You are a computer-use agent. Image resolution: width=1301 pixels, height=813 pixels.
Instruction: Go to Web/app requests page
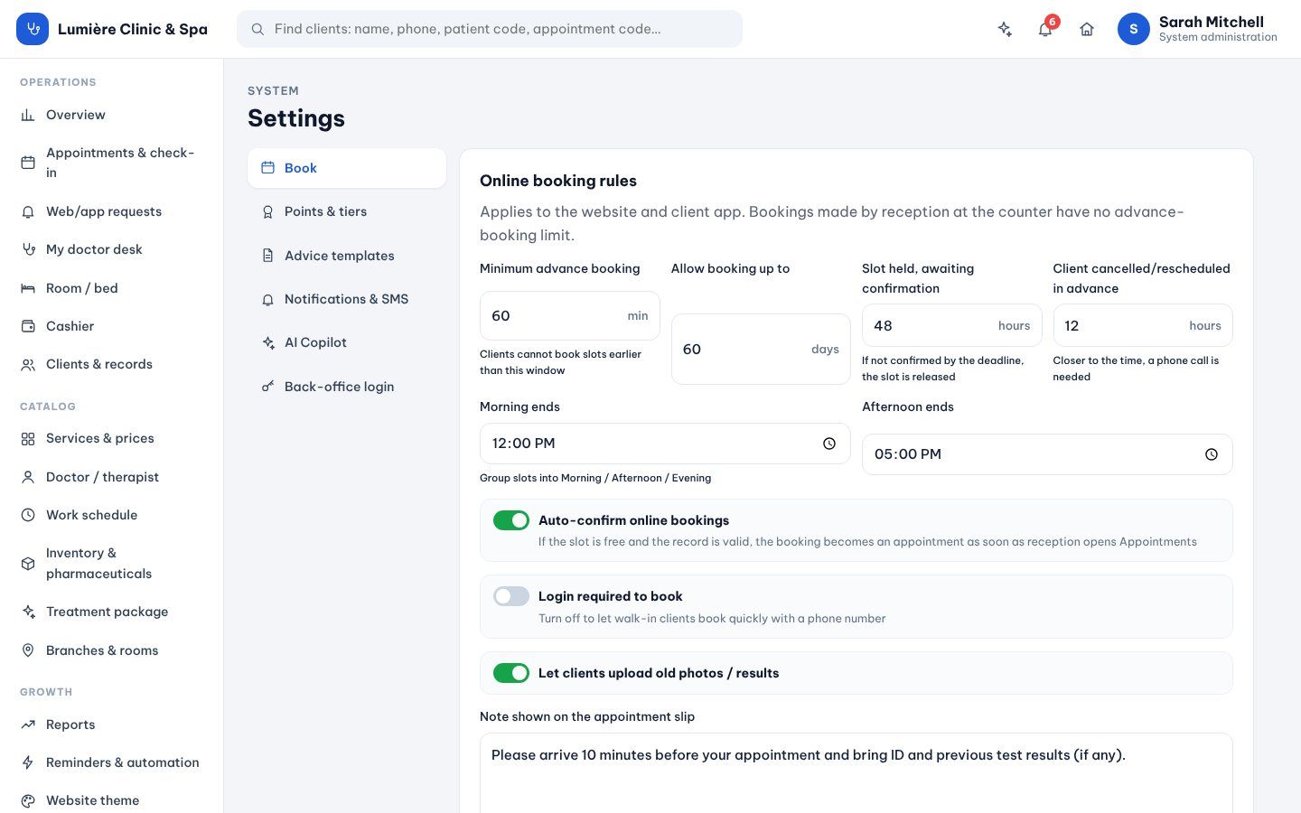coord(111,211)
